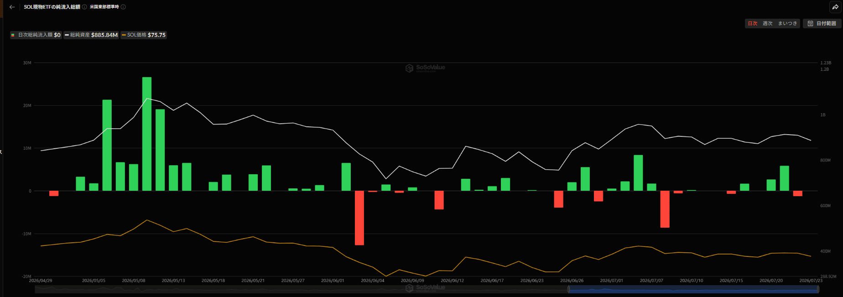Open info icon beside SOL現物ETFの純流入総額 title

[84, 7]
